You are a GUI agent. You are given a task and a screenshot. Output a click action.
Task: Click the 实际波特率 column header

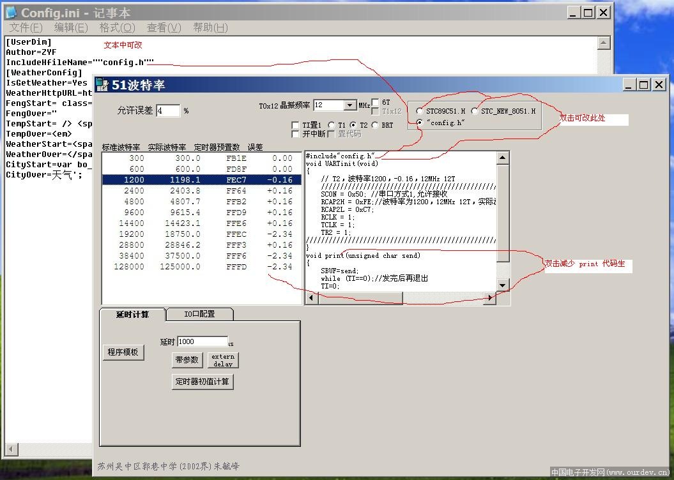coord(167,147)
